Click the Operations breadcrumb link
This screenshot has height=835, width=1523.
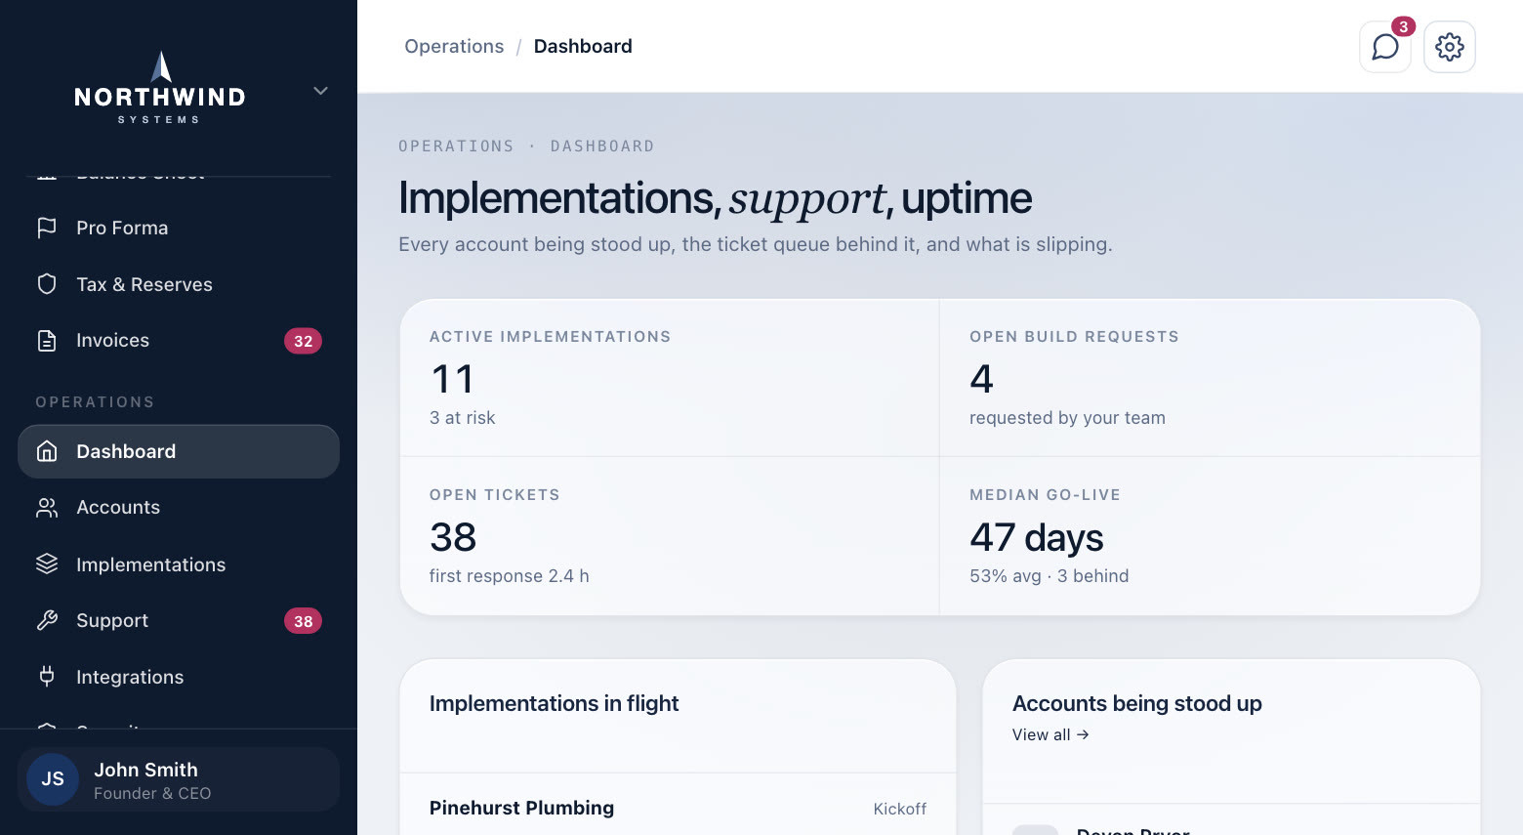click(454, 47)
